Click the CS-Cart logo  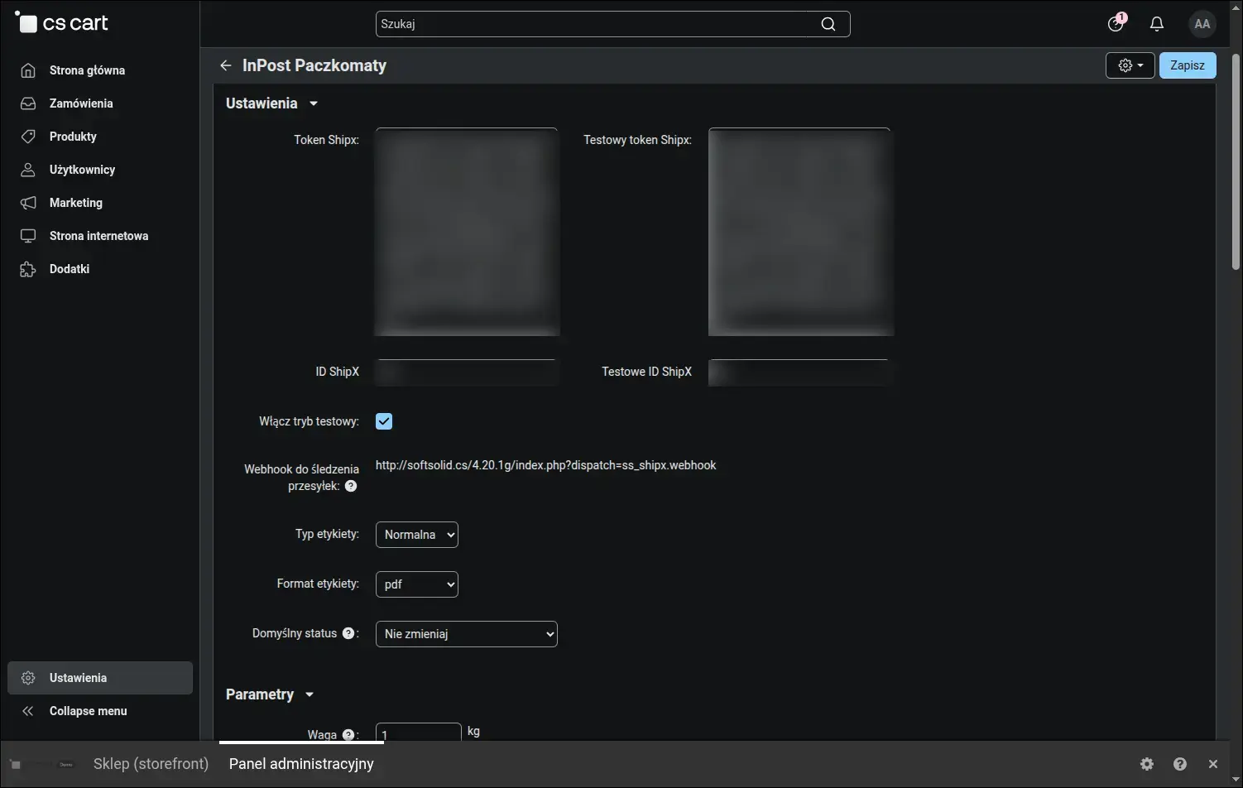[x=62, y=23]
